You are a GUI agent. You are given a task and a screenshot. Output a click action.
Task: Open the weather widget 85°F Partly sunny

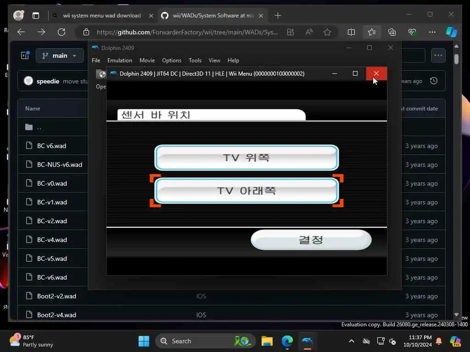[x=32, y=341]
